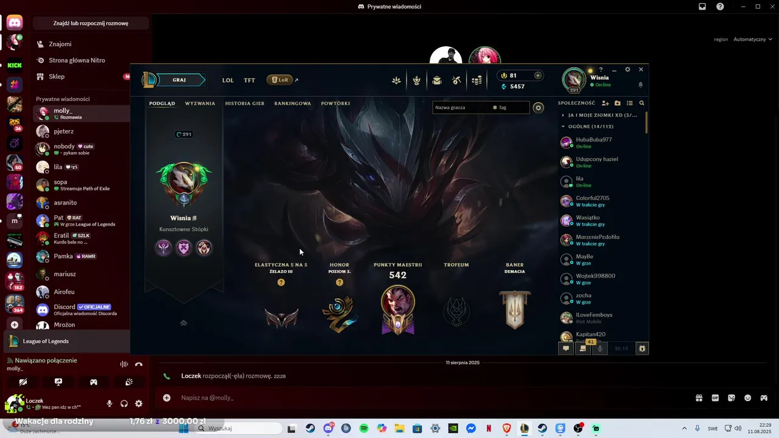Click the new folder icon in Społeczność panel
The height and width of the screenshot is (438, 779).
(618, 103)
